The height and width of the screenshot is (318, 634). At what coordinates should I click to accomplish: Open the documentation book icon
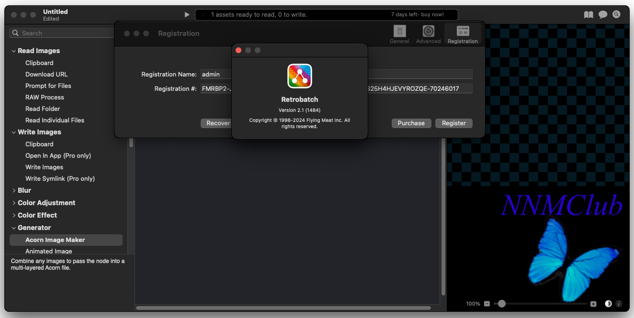(x=589, y=15)
